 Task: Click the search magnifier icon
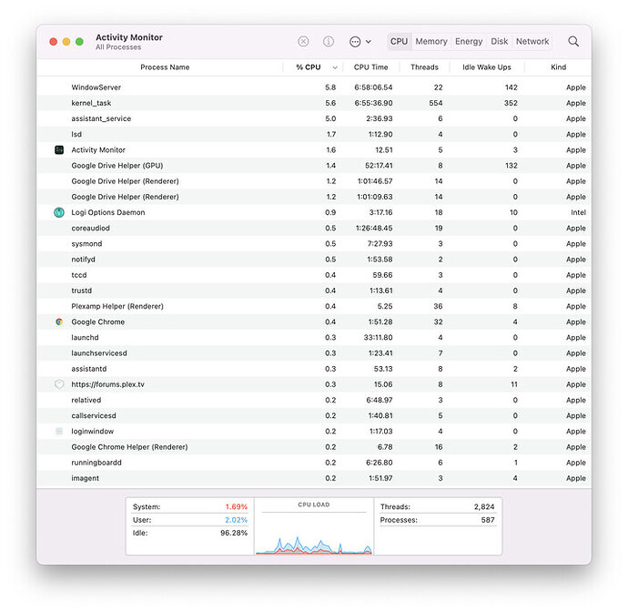pyautogui.click(x=573, y=41)
